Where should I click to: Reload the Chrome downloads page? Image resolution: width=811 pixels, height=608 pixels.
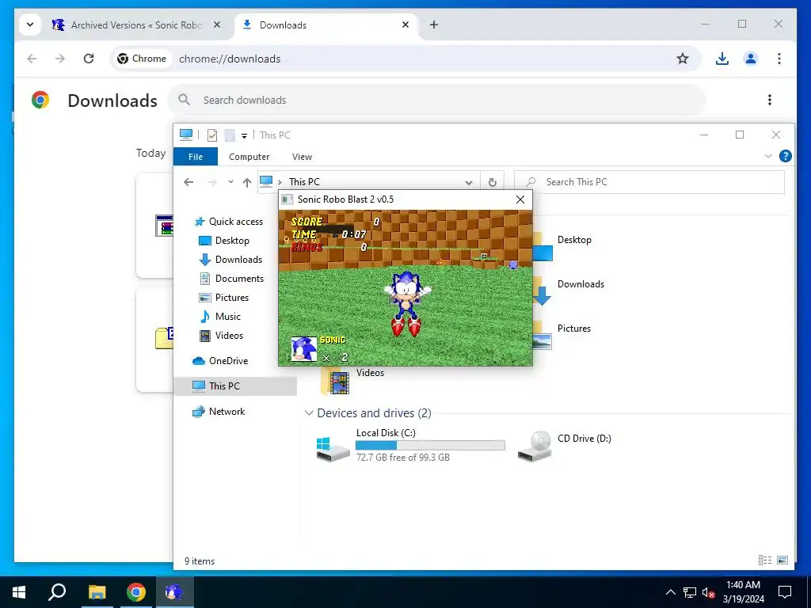click(89, 59)
